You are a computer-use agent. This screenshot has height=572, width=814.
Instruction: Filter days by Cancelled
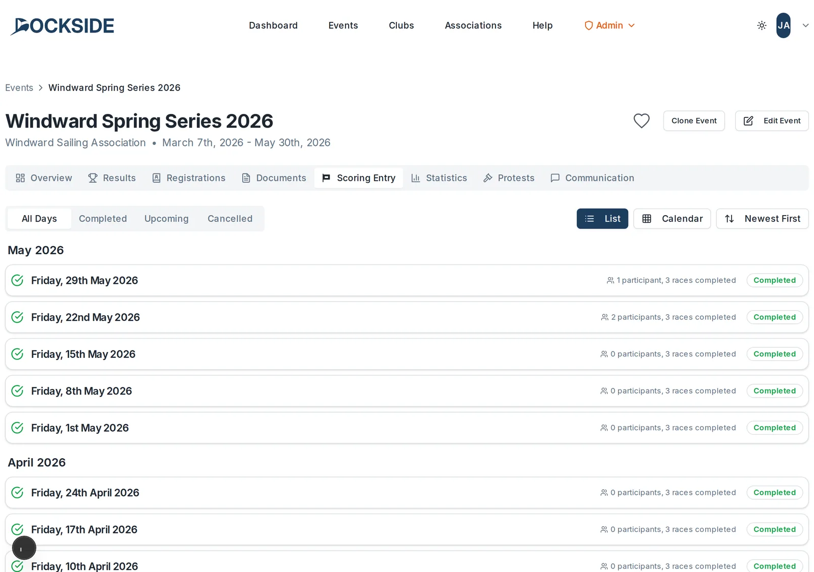[230, 219]
